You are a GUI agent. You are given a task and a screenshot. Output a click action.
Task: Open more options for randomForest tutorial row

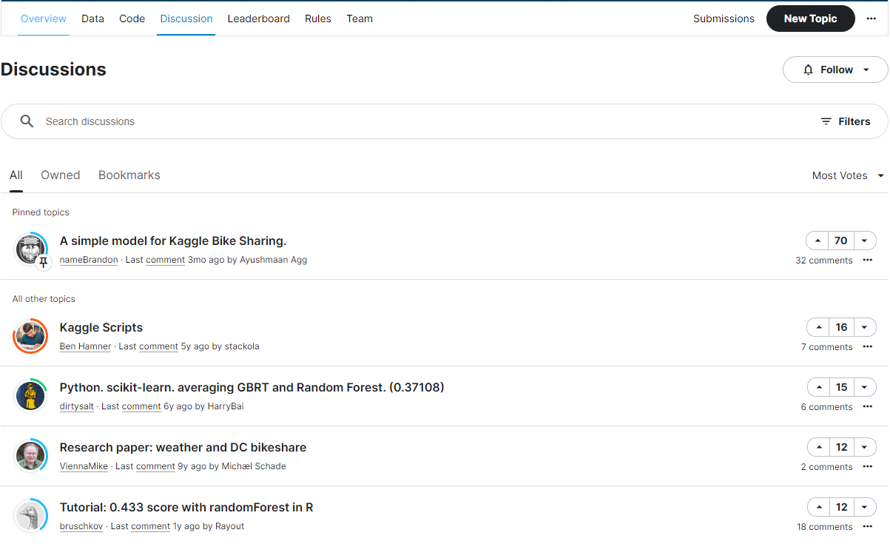(x=867, y=527)
